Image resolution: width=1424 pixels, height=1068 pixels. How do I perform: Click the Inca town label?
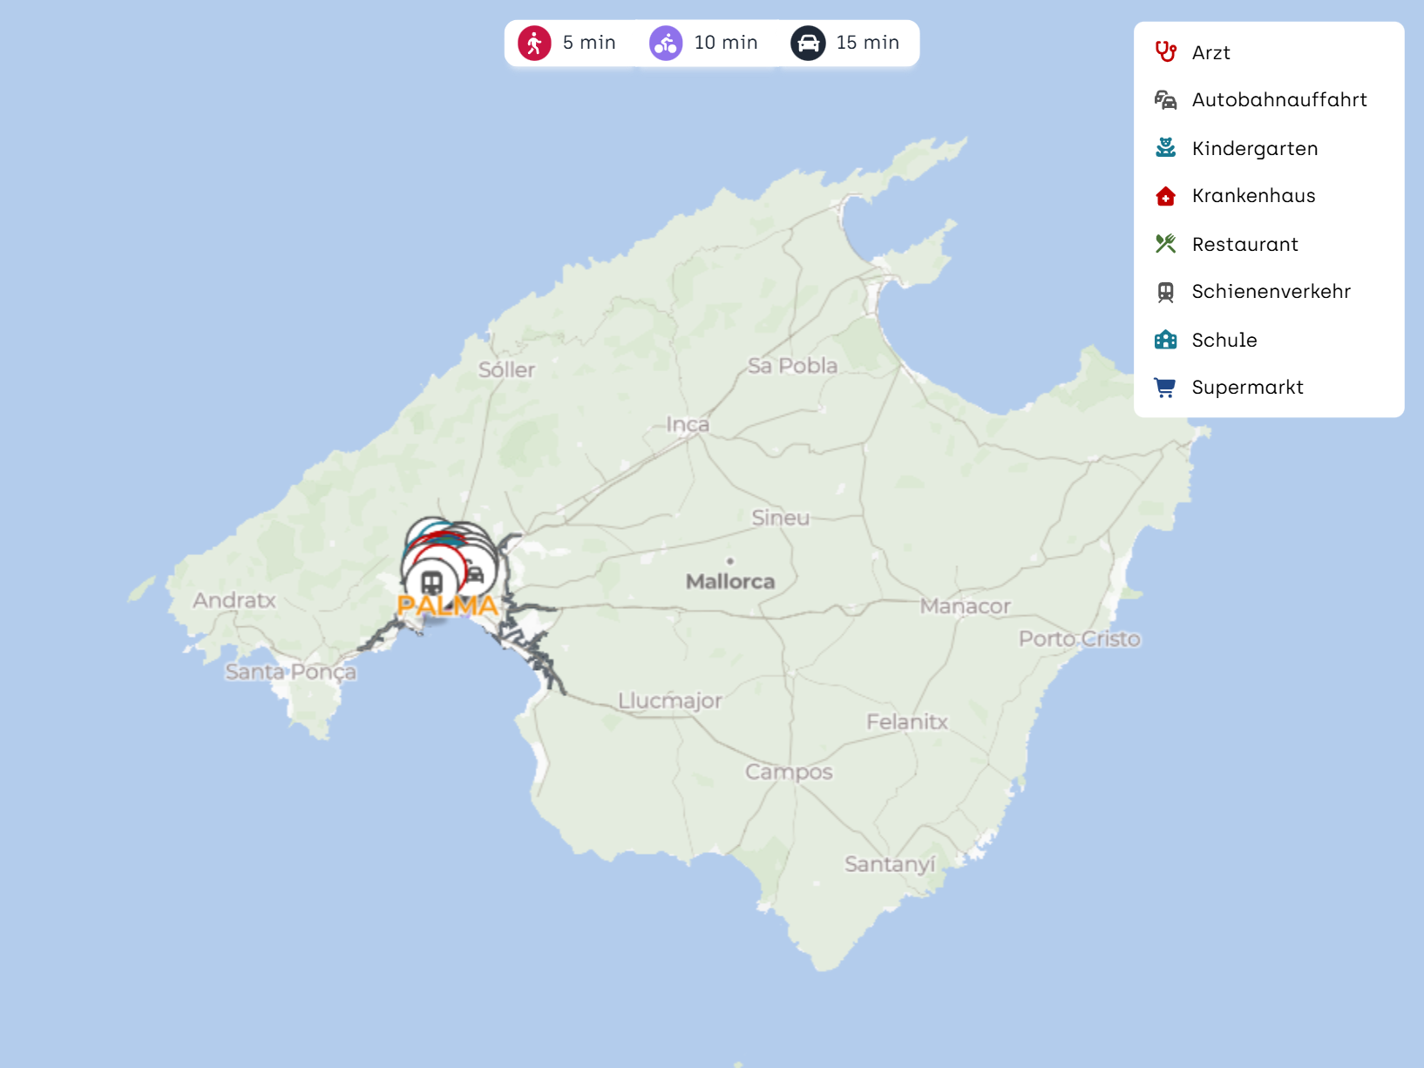coord(688,424)
